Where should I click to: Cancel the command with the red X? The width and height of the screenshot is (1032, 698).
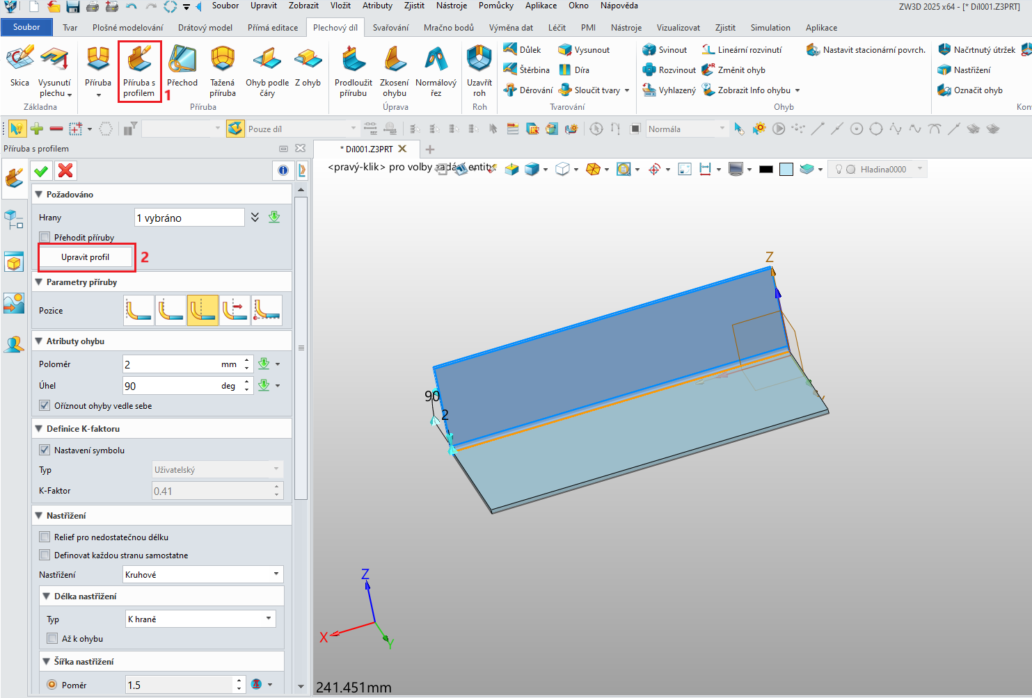[x=65, y=170]
